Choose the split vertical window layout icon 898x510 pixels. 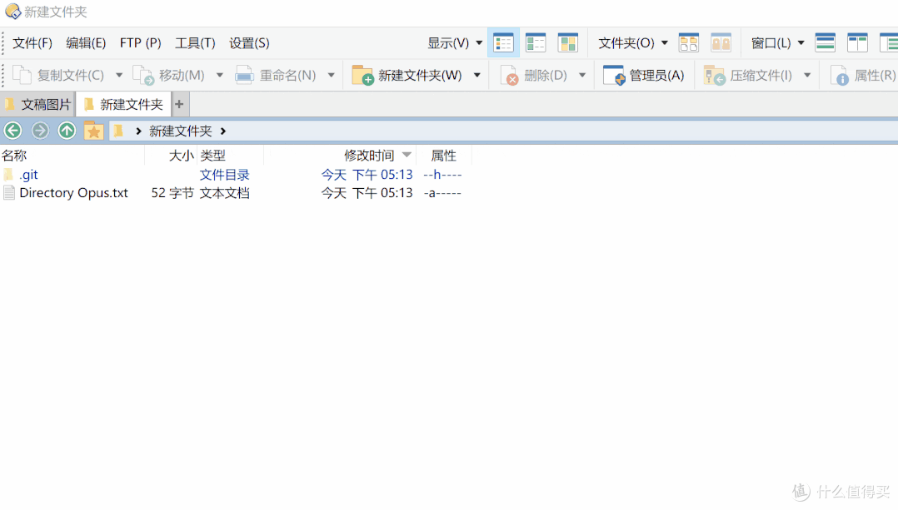857,42
